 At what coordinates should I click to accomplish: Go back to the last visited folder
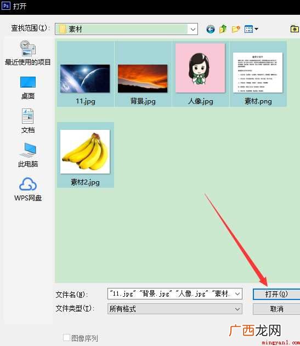click(211, 29)
